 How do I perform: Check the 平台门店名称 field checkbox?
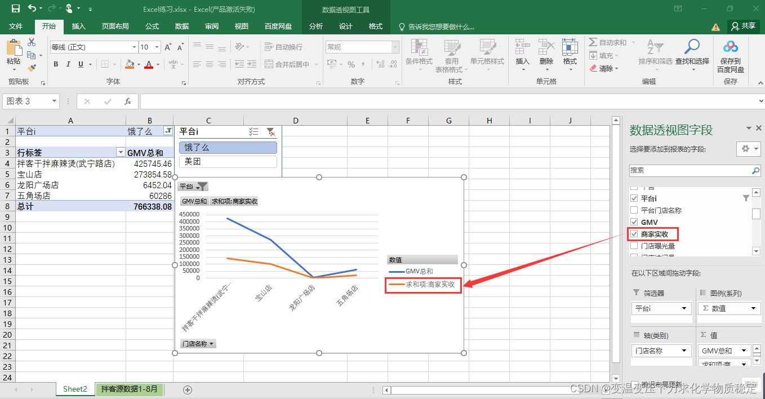point(634,210)
